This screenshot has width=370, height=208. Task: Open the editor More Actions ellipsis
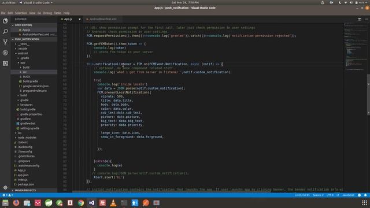[366, 19]
